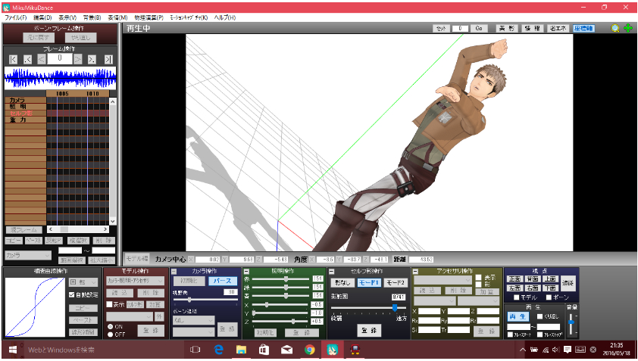638x361 pixels.
Task: Open the model selection dropdown
Action: pos(135,281)
